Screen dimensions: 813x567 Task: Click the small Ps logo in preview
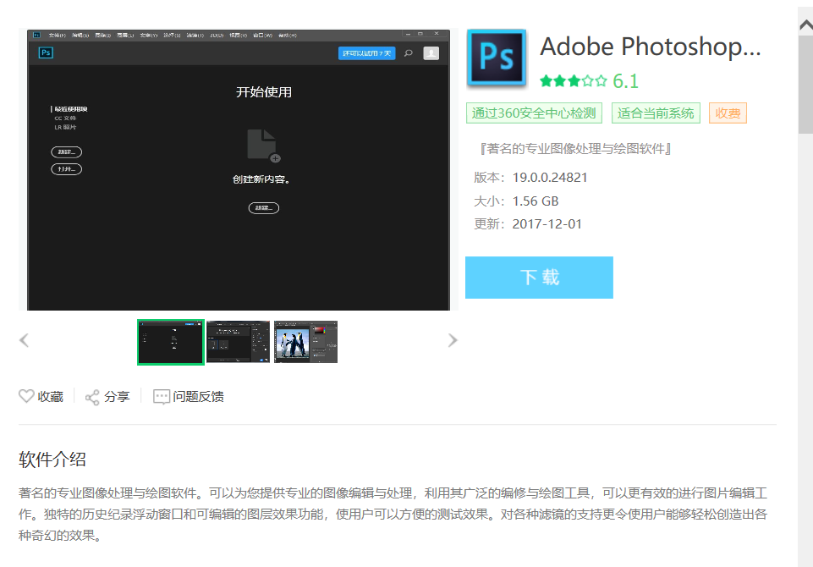click(46, 52)
